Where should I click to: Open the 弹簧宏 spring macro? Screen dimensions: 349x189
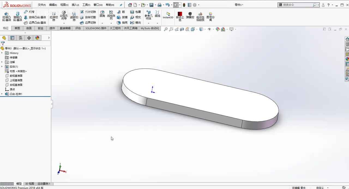click(x=190, y=15)
